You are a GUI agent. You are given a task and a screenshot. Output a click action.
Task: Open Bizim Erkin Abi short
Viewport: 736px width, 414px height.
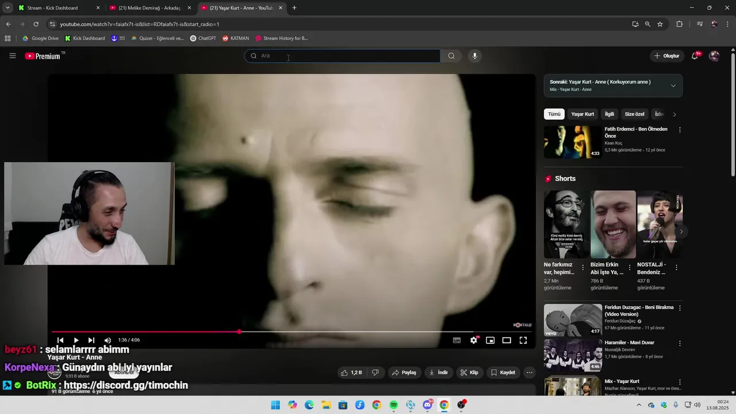click(613, 224)
